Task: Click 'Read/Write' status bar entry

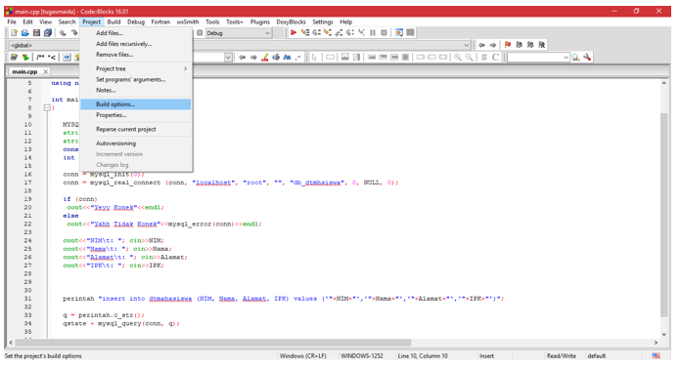Action: point(562,356)
